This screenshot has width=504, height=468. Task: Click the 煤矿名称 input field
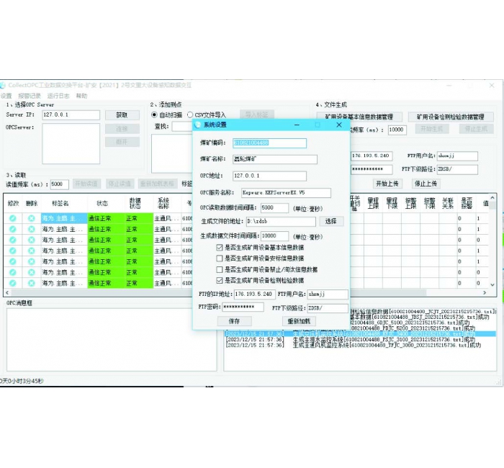[x=274, y=160]
